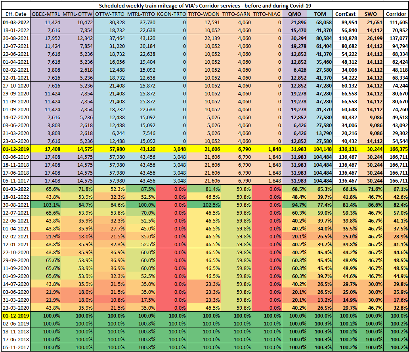Image resolution: width=409 pixels, height=352 pixels.
Task: Select the Eff. Date column header
Action: point(15,14)
